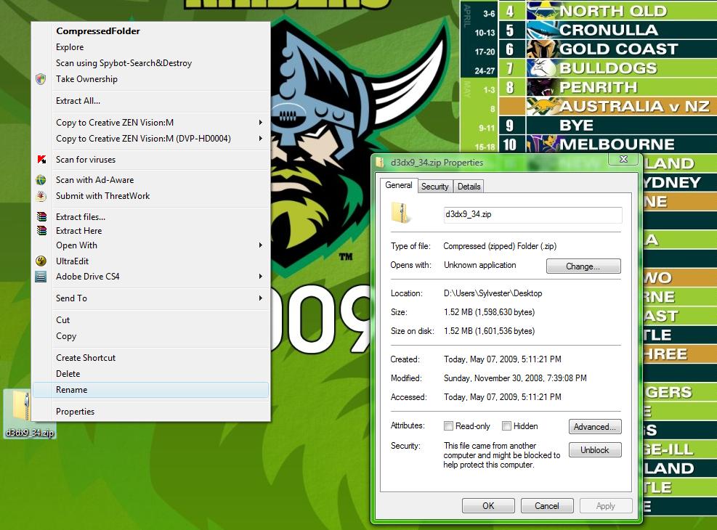
Task: Click the Compressed (zipped) Folder (.zip) text
Action: pos(500,246)
